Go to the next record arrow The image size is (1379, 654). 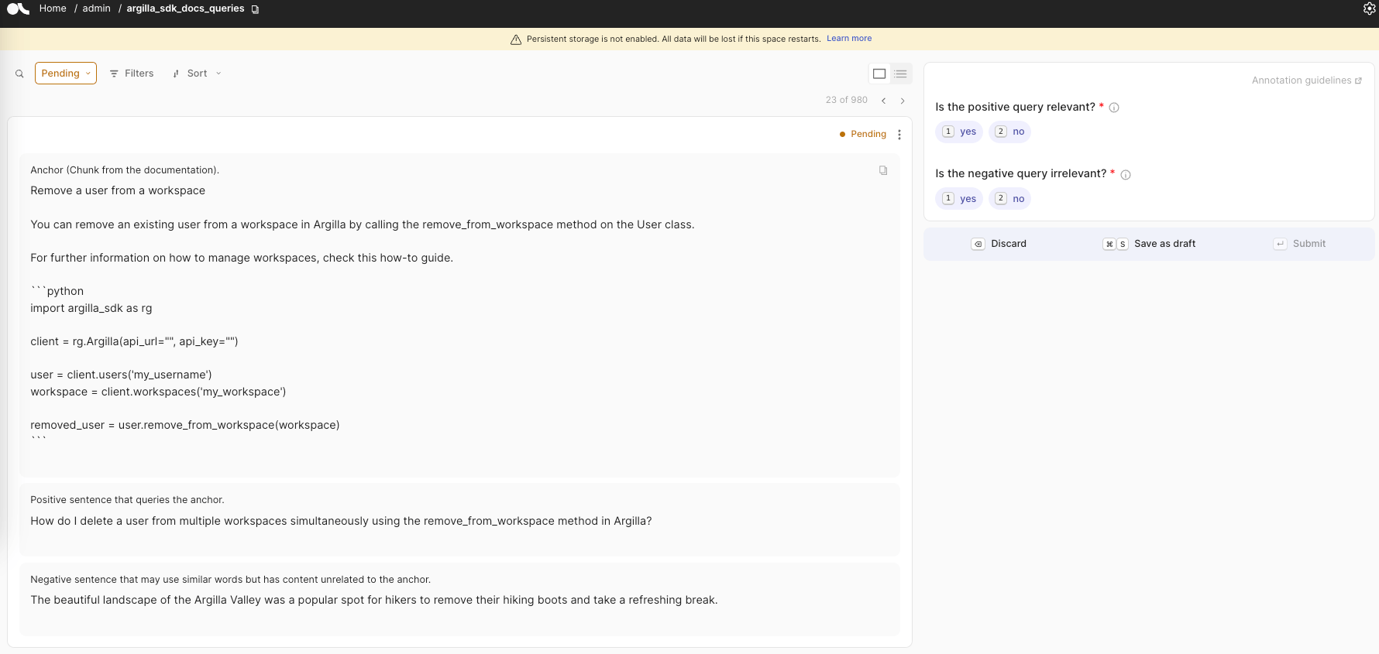tap(903, 101)
